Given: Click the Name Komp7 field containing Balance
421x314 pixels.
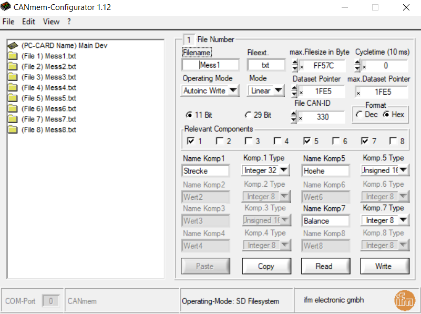Looking at the screenshot, I should click(x=325, y=221).
